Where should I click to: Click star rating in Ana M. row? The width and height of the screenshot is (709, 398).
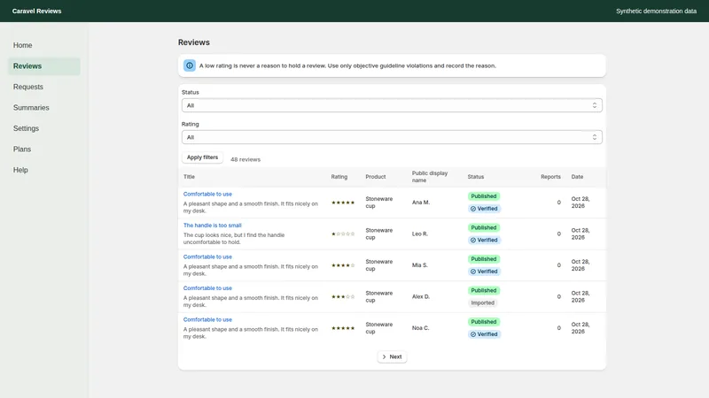click(343, 203)
